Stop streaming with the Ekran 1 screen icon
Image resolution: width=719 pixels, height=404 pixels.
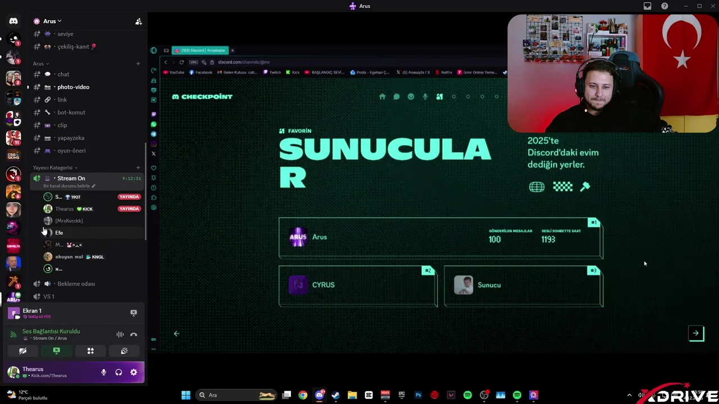(134, 313)
